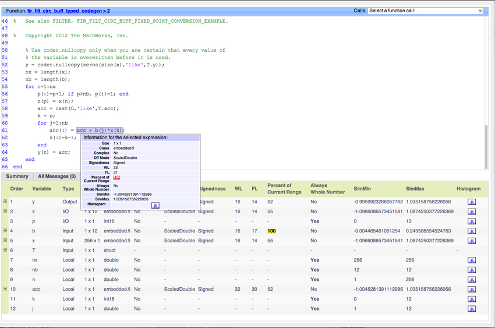The width and height of the screenshot is (495, 328).
Task: Open the histogram for variable z
Action: (x=471, y=211)
